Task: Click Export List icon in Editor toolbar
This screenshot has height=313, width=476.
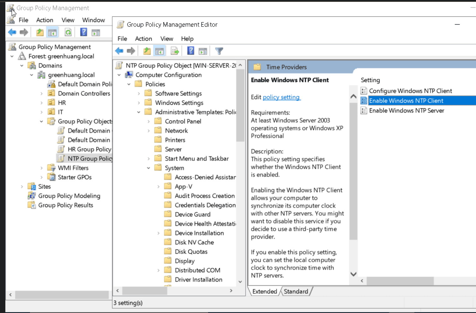Action: tap(175, 50)
